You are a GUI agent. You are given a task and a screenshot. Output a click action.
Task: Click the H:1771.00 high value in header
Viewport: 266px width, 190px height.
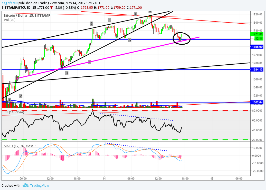102,8
